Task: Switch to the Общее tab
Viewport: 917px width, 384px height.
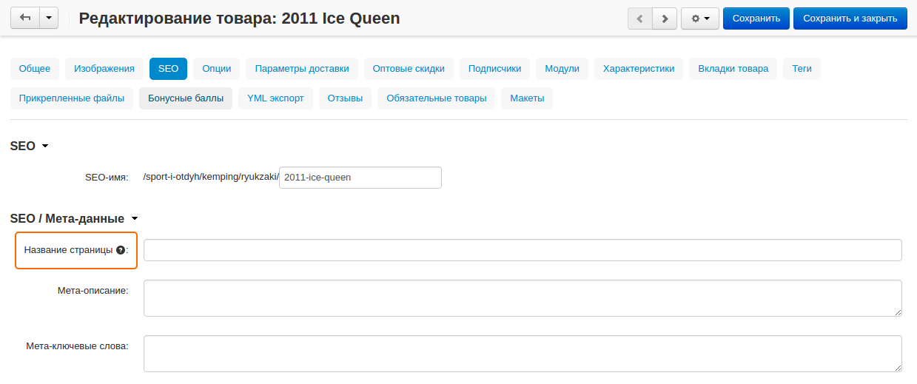Action: (35, 69)
